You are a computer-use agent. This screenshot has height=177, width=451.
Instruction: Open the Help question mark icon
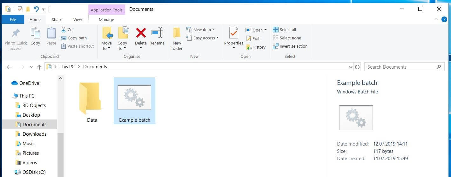[444, 19]
